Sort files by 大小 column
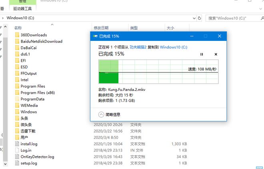The height and width of the screenshot is (169, 264). point(170,28)
